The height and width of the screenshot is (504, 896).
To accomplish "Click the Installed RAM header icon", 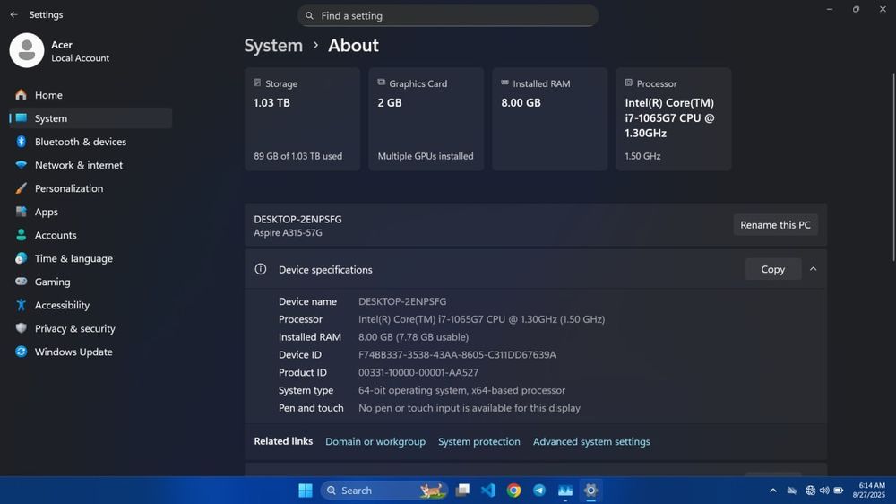I will point(504,83).
